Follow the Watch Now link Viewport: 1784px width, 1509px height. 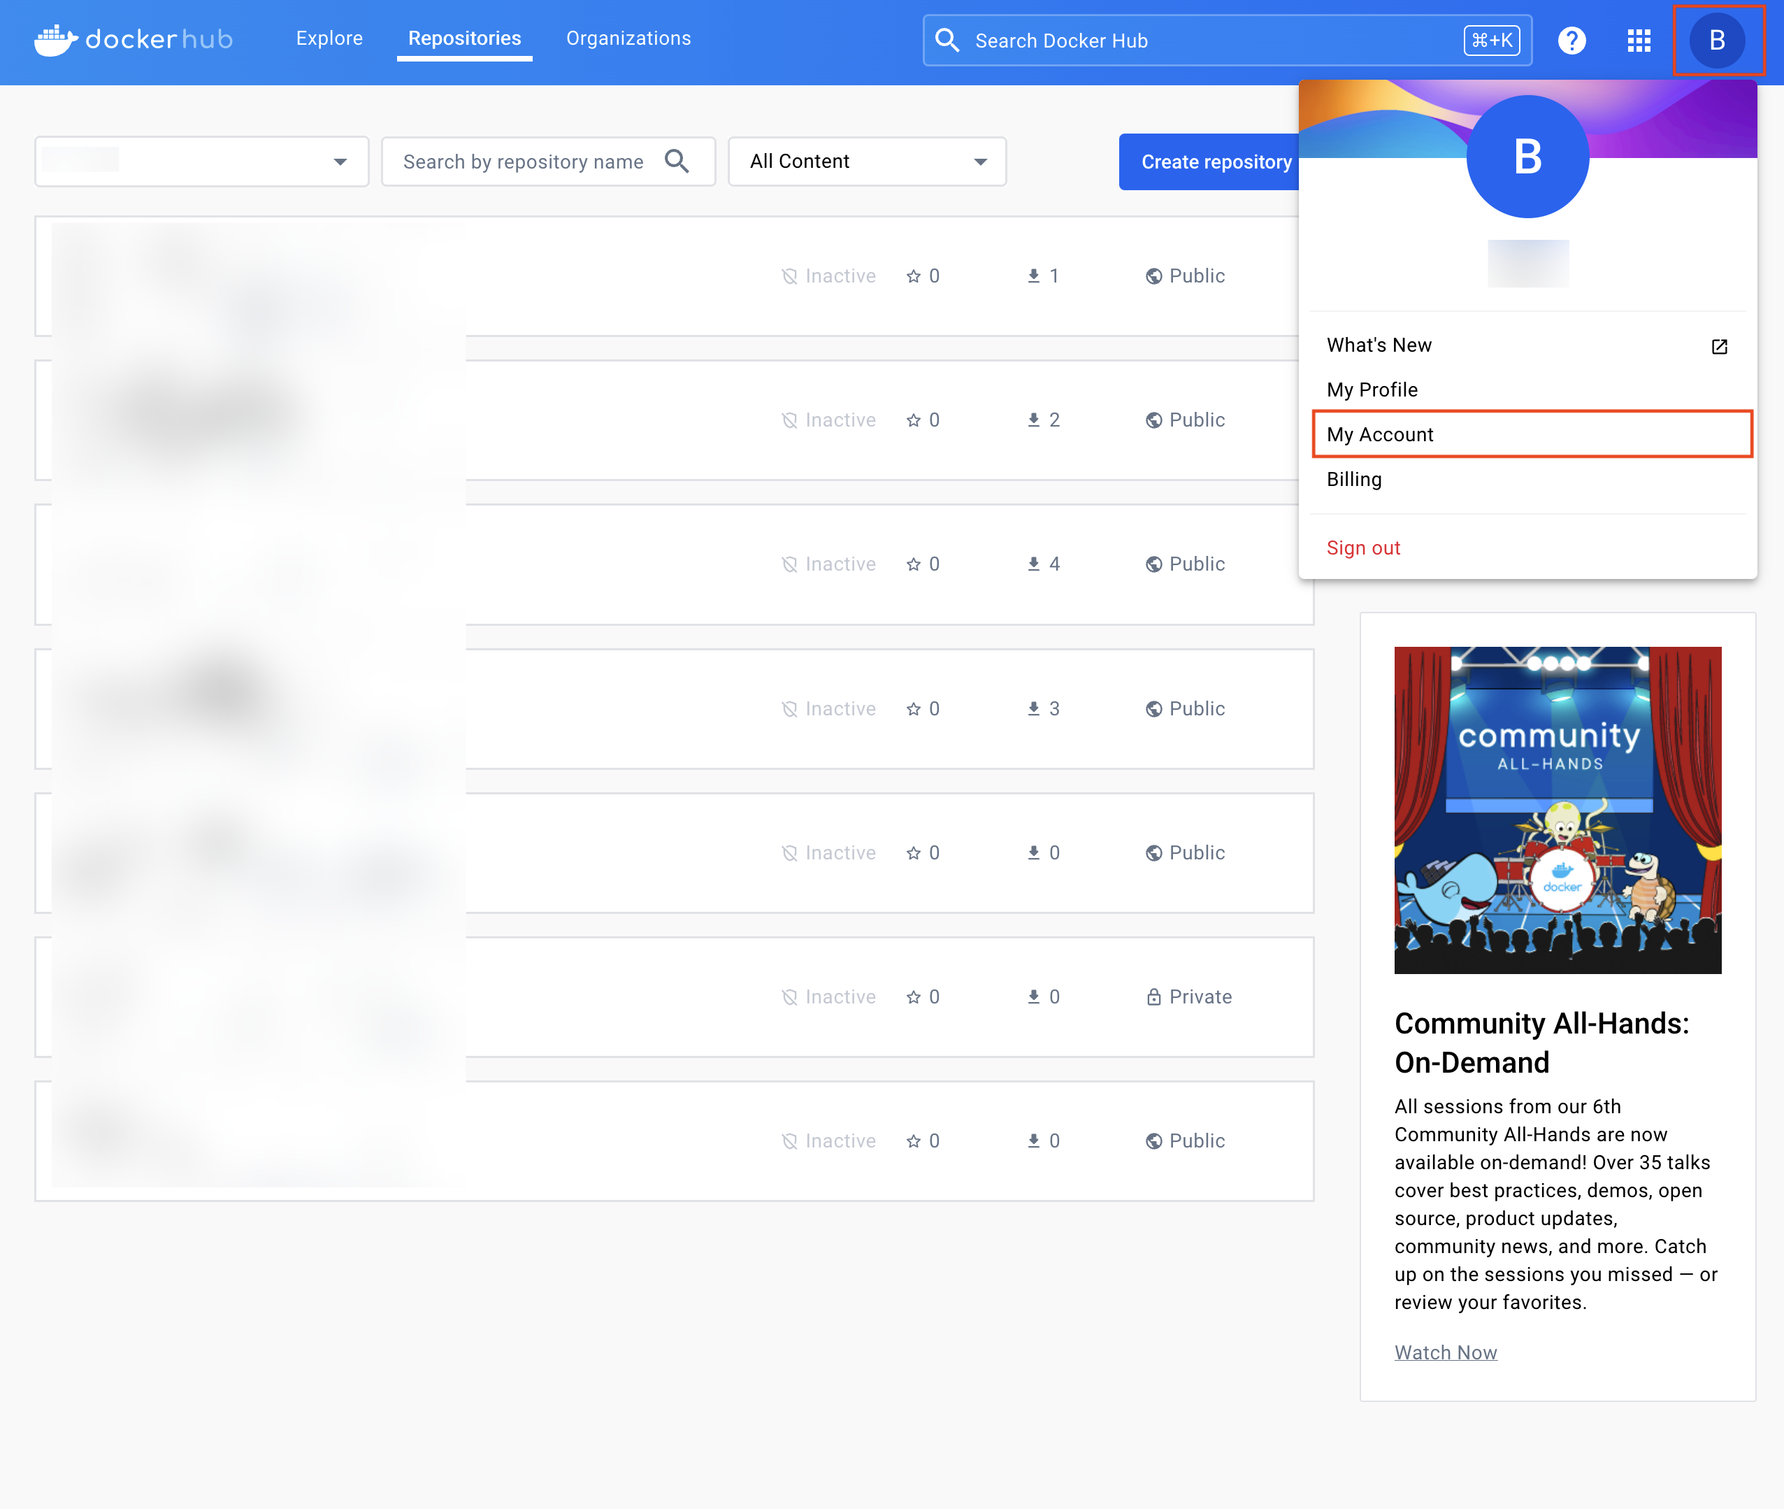[x=1446, y=1352]
